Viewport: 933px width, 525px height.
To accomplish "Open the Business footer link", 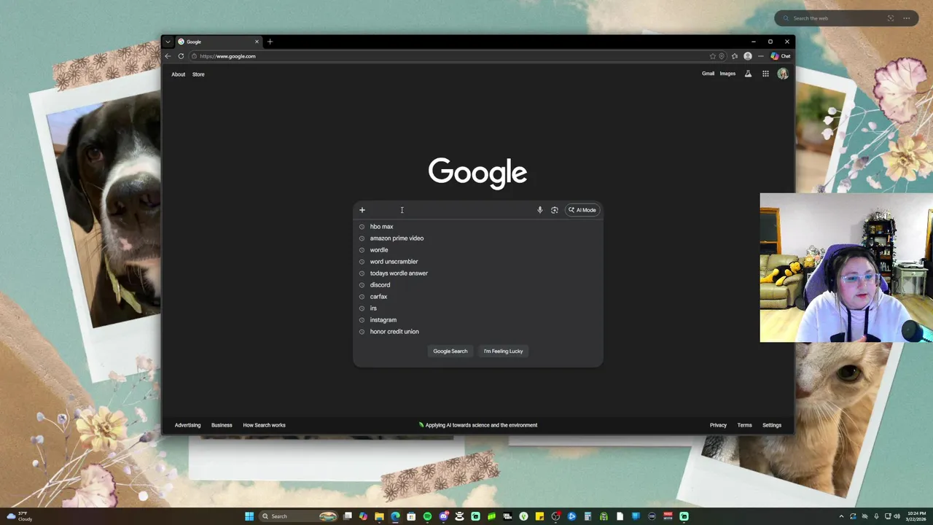I will 222,425.
